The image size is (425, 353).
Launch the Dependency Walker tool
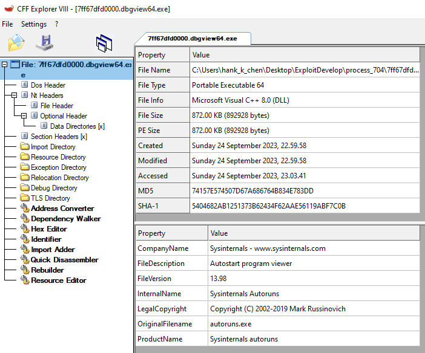coord(66,219)
